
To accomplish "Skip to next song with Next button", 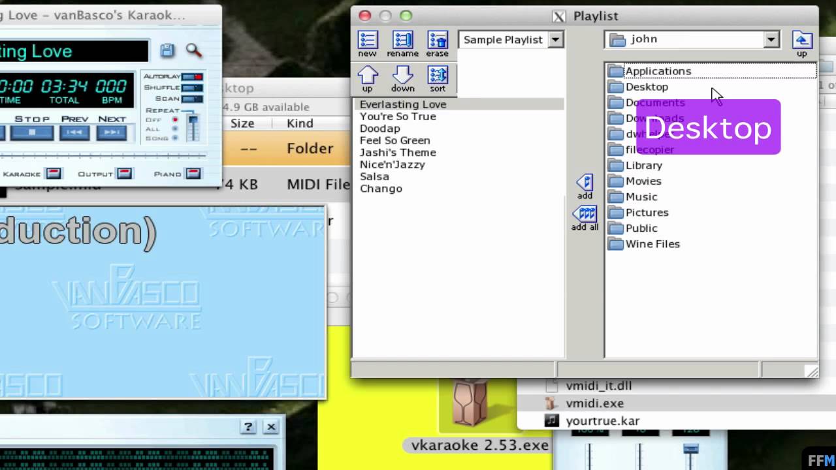I will pyautogui.click(x=112, y=133).
